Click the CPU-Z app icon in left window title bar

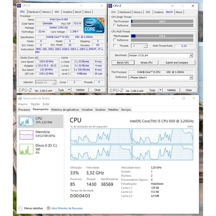click(x=19, y=6)
